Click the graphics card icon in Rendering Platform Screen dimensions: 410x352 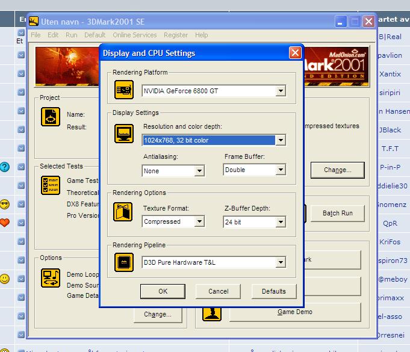124,90
